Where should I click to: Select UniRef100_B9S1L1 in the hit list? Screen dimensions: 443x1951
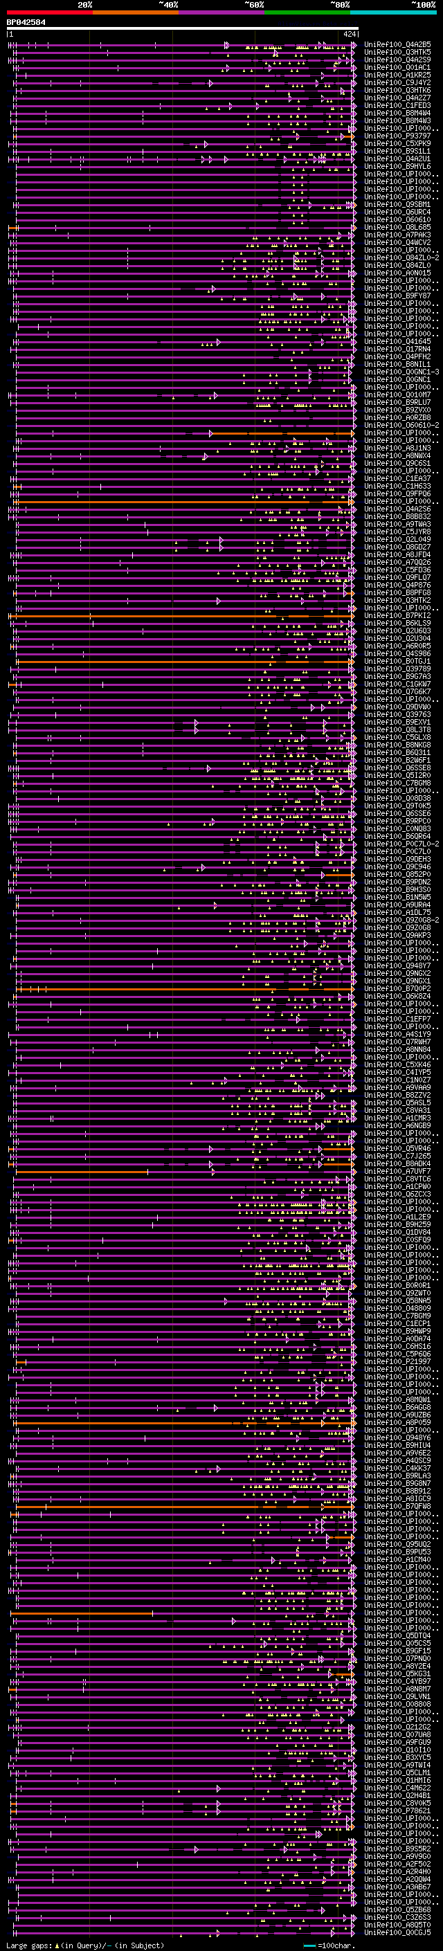[x=397, y=151]
